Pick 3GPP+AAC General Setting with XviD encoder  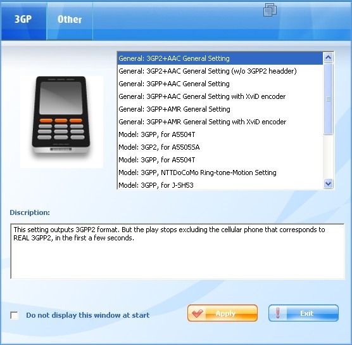220,96
